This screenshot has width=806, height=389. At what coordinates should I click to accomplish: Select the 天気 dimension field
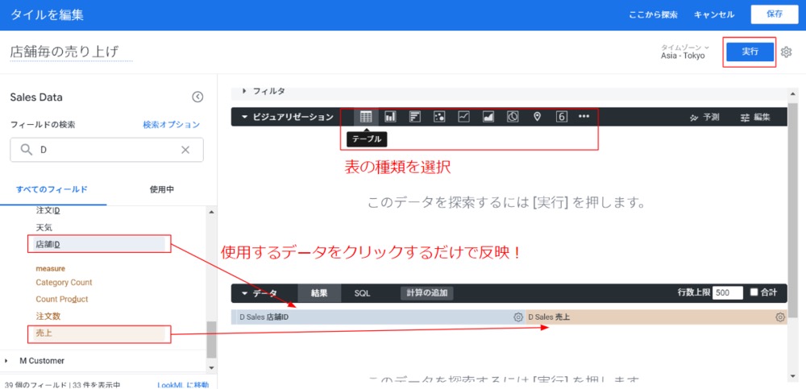point(44,227)
